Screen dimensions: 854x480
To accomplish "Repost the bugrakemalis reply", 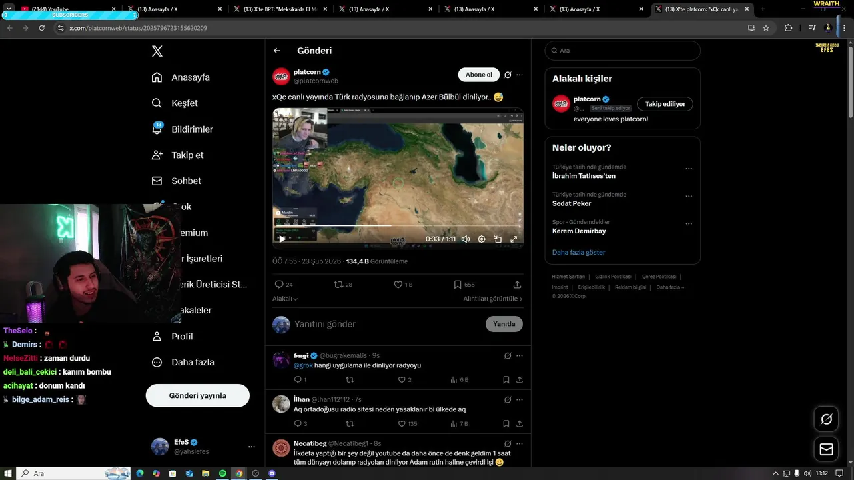I will pos(350,379).
